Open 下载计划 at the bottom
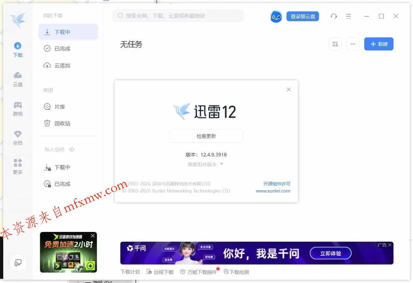The width and height of the screenshot is (413, 283). tap(130, 272)
